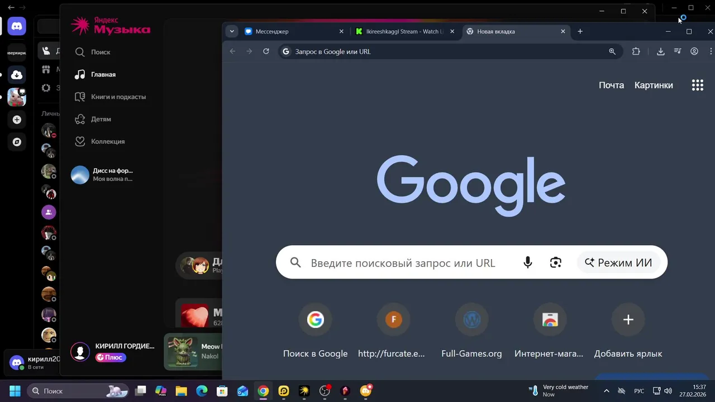
Task: Open Outlook from taskbar
Action: click(x=242, y=391)
